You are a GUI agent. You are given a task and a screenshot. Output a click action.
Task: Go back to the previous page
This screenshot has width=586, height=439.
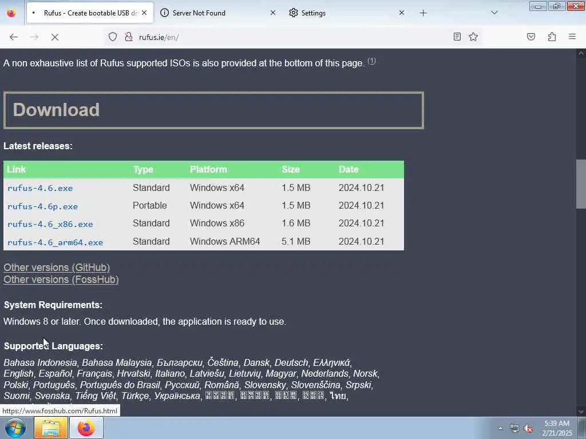14,37
